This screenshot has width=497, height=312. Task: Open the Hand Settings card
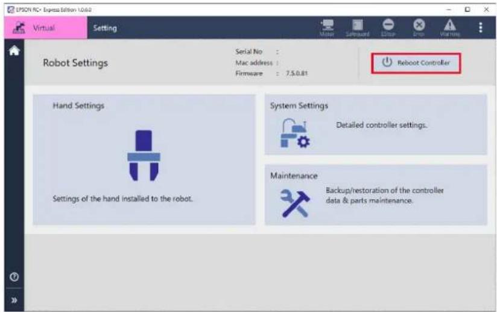coord(144,159)
